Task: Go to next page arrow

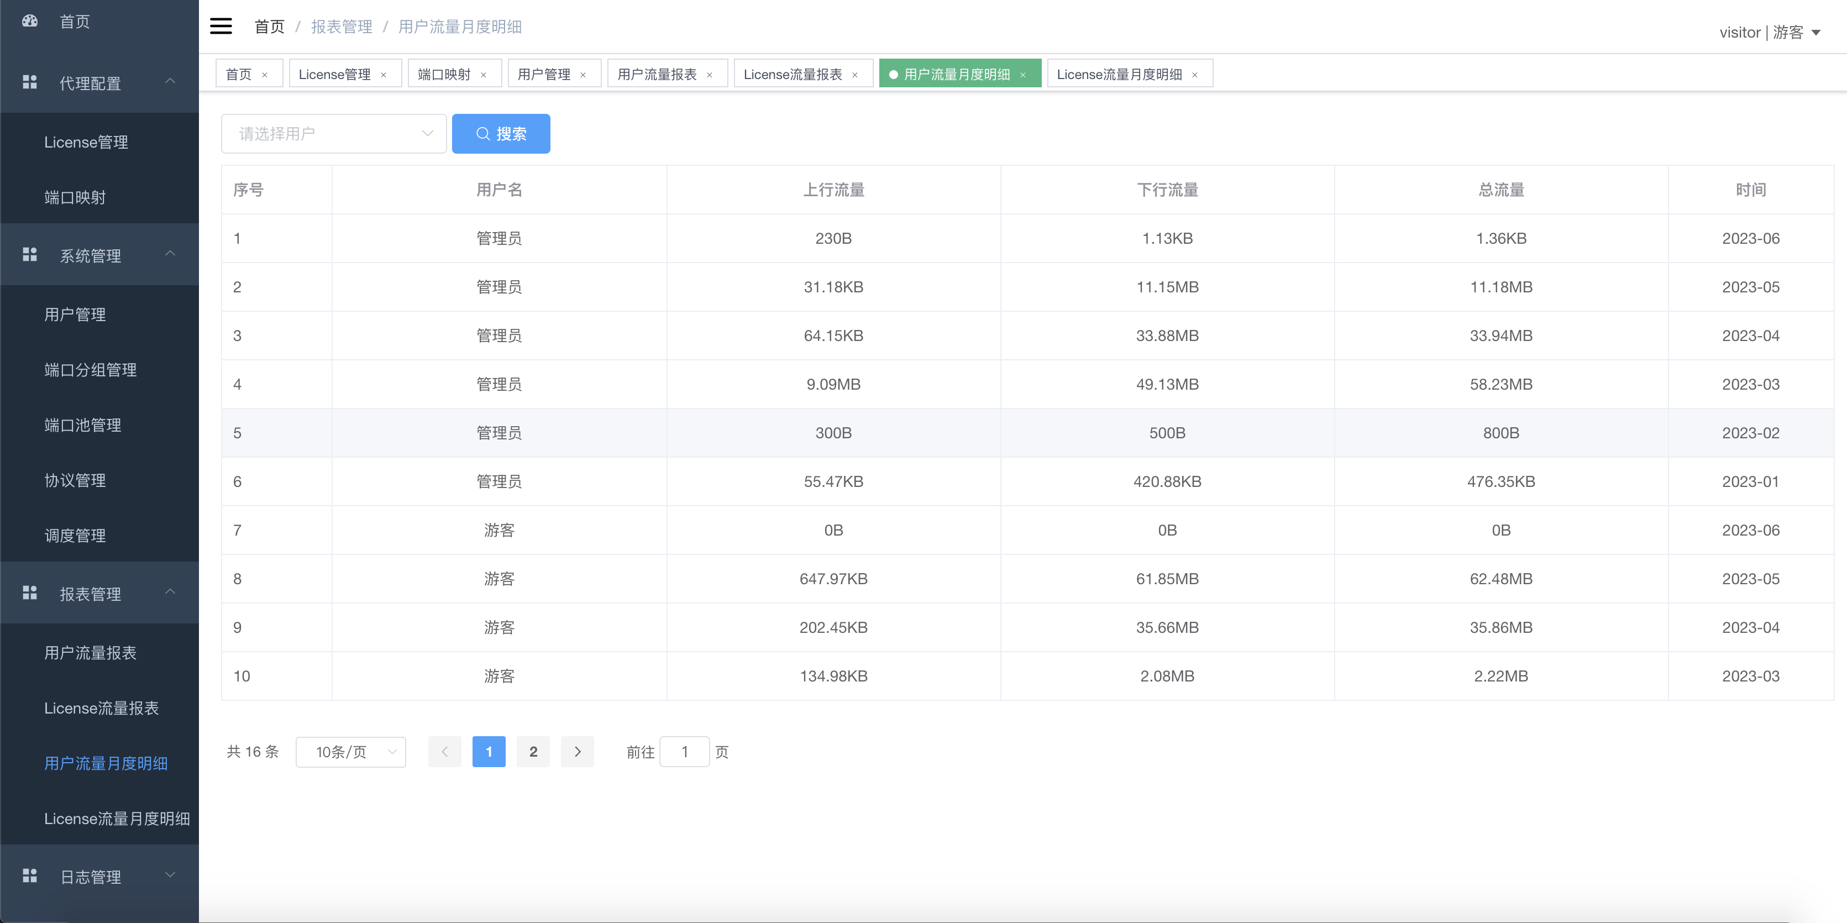Action: pyautogui.click(x=577, y=752)
